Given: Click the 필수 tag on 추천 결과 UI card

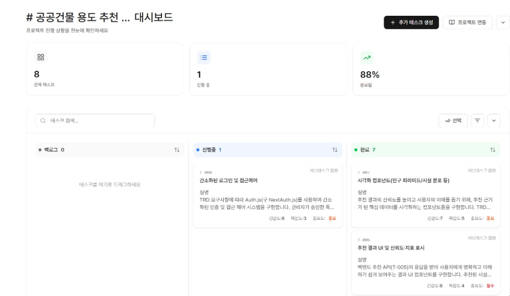Looking at the screenshot, I should pyautogui.click(x=490, y=286).
